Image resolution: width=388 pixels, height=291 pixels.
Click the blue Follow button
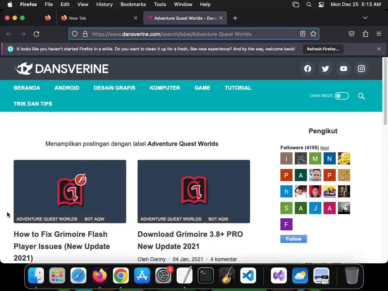tap(294, 239)
